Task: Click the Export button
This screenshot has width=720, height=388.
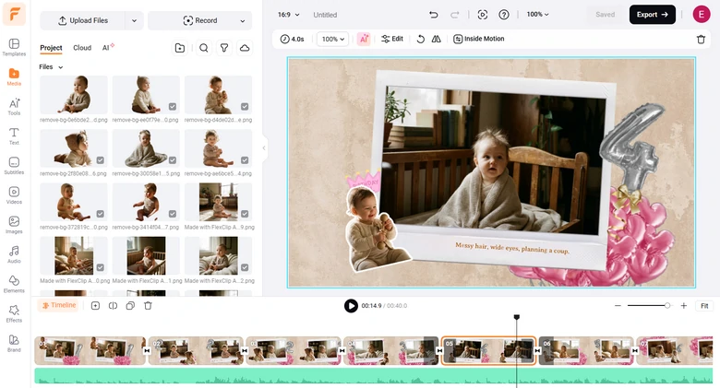Action: (x=652, y=15)
